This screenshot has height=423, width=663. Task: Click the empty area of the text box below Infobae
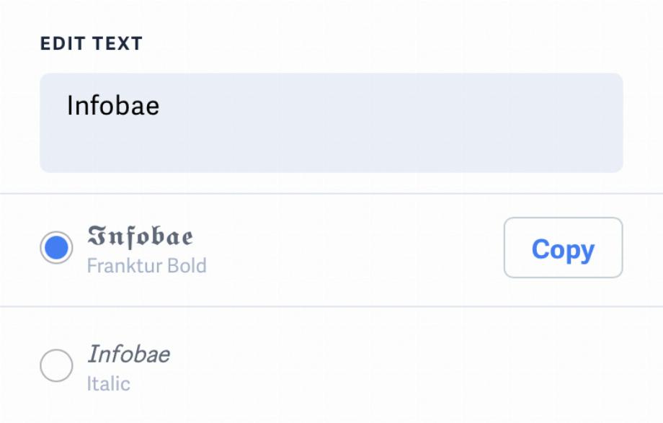click(331, 148)
